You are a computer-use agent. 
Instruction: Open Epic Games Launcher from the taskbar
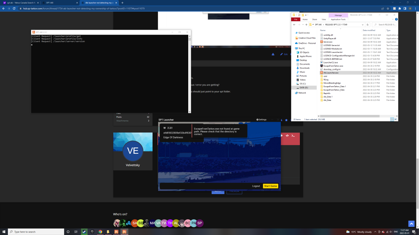tap(92, 232)
